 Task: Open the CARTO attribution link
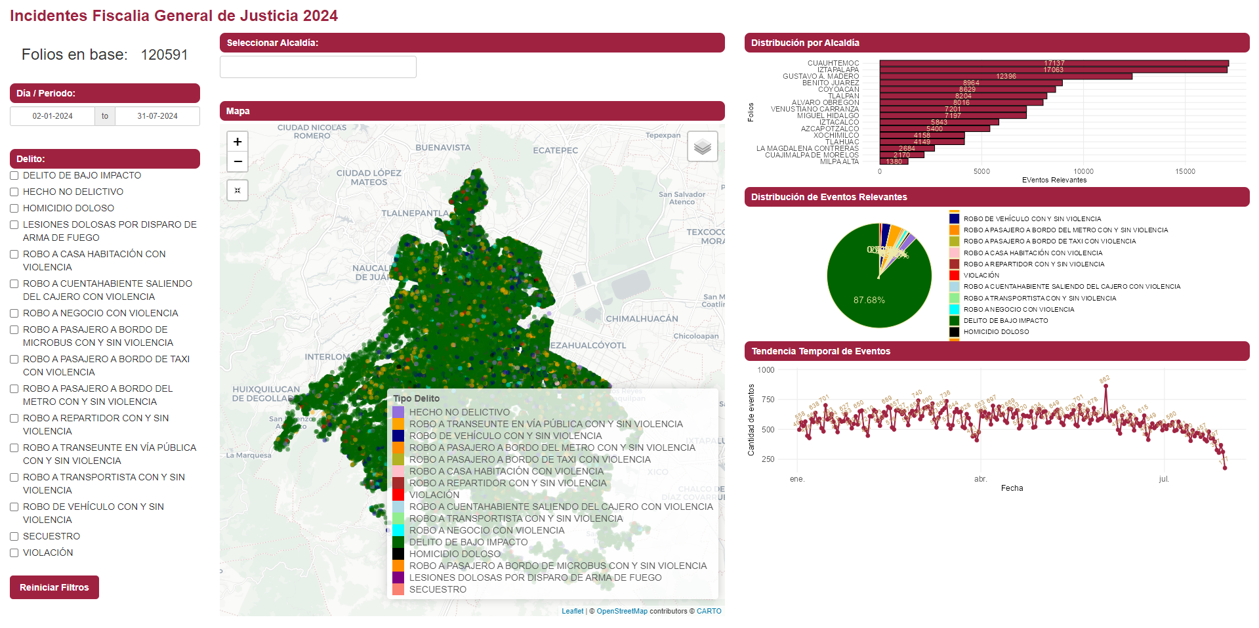click(709, 611)
